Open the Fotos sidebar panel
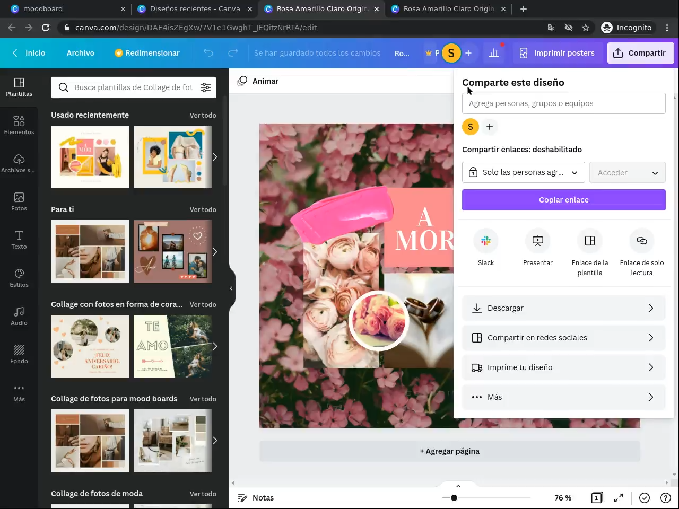Screen dimensions: 679x509 click(19, 201)
